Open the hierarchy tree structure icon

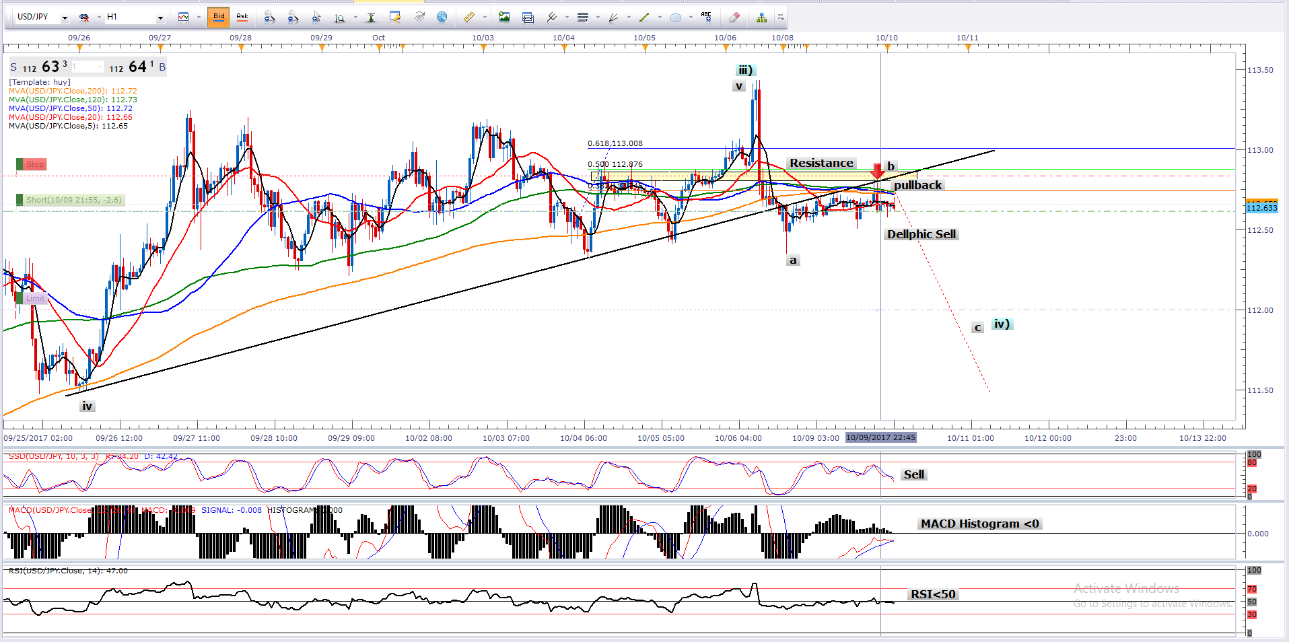761,17
